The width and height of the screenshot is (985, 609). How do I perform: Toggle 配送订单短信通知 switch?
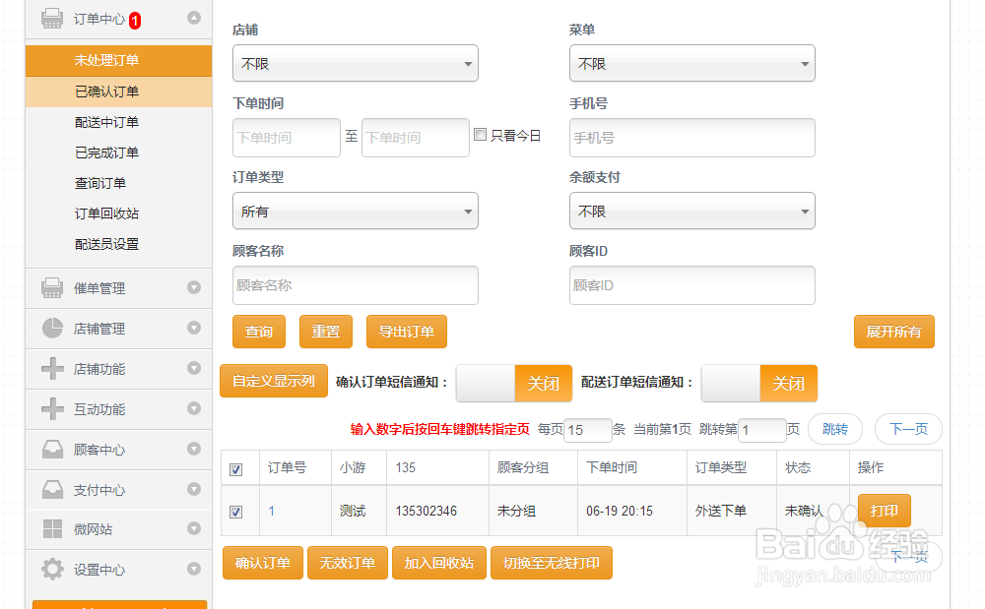pos(758,384)
